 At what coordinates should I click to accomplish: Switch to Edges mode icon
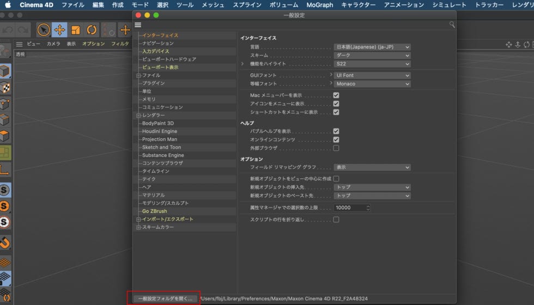(5, 120)
